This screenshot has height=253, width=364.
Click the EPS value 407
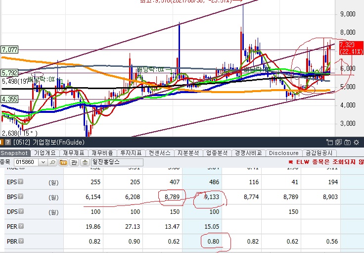(x=175, y=182)
